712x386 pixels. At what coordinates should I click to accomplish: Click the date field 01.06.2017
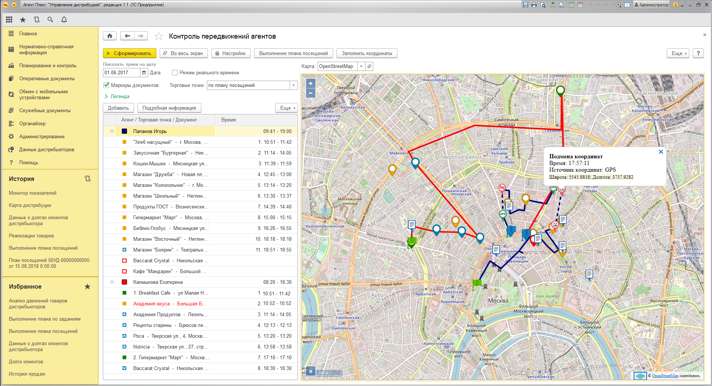pos(122,73)
